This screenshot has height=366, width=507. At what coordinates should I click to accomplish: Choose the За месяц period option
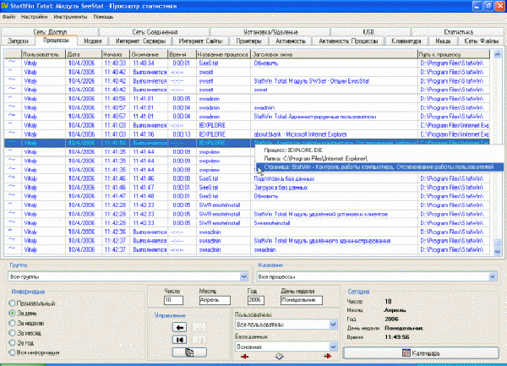point(12,333)
